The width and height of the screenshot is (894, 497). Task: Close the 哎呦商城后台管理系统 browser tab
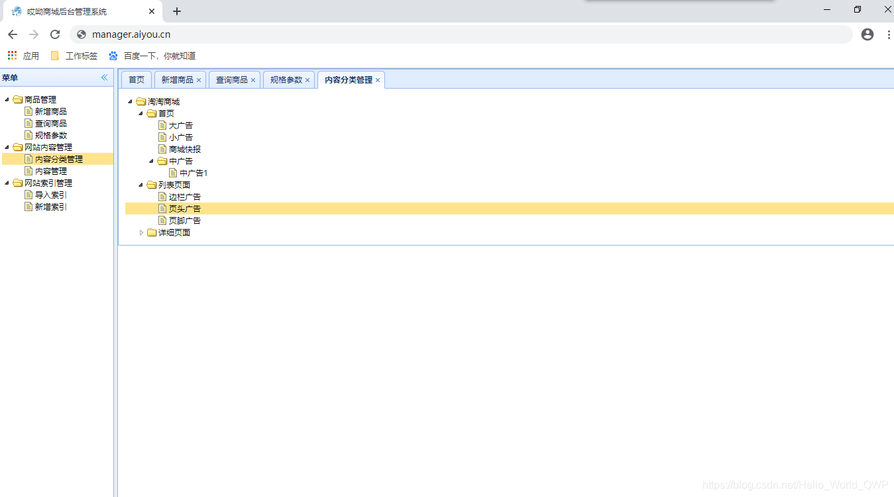[x=152, y=11]
